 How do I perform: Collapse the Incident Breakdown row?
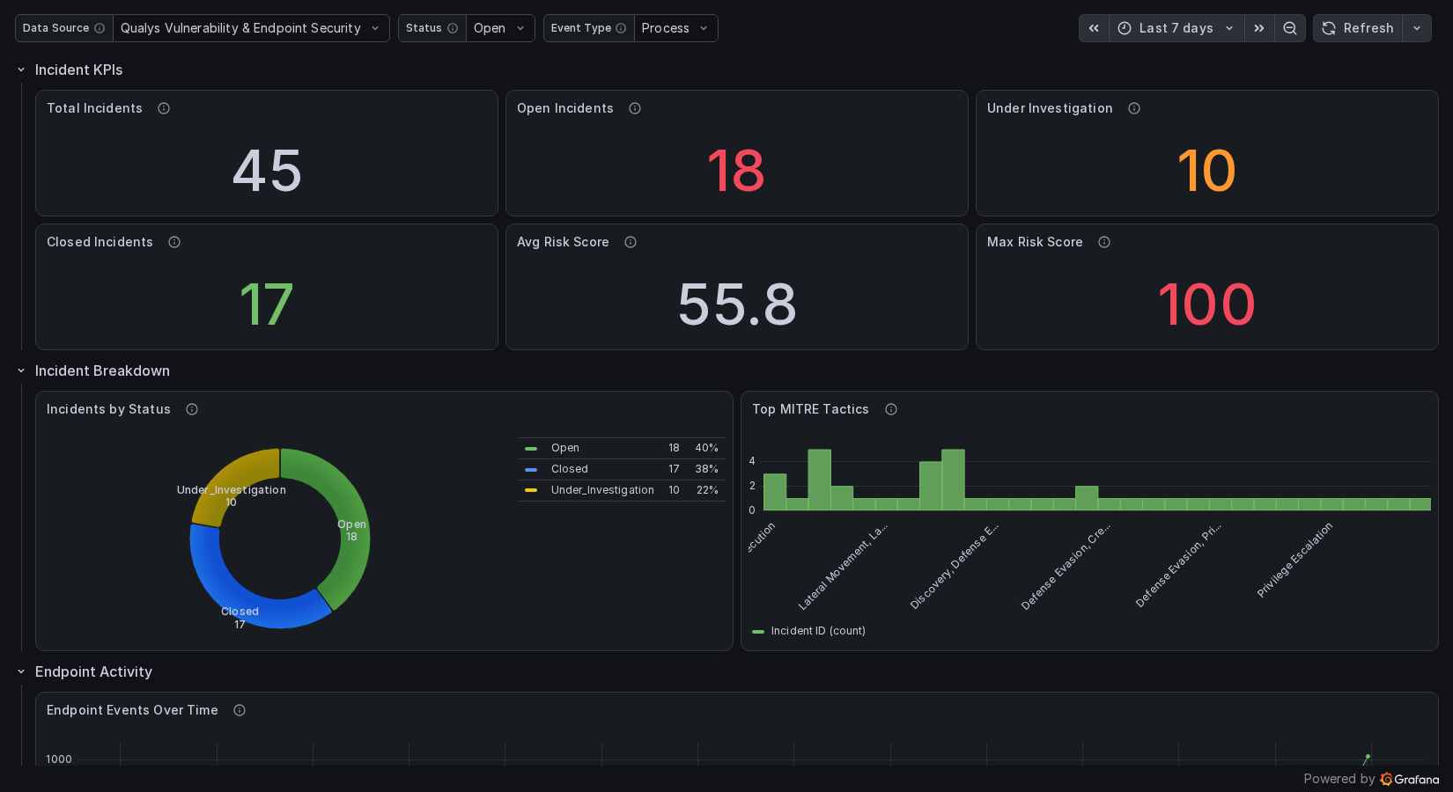[21, 370]
